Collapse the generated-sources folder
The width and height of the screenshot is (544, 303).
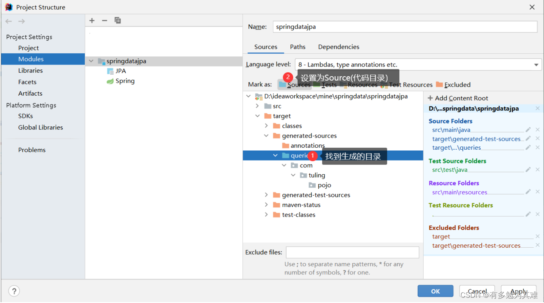tap(266, 136)
